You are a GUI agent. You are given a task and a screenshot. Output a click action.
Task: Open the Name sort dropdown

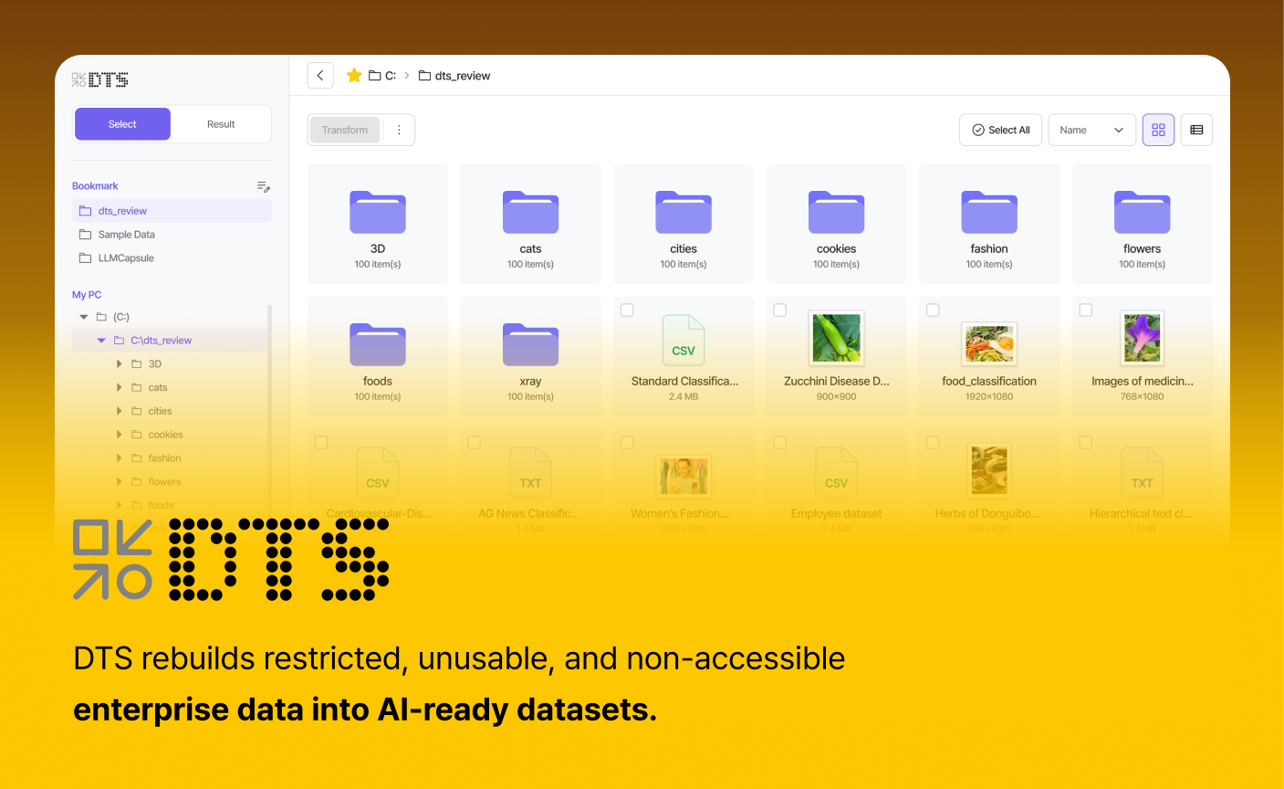click(1091, 130)
